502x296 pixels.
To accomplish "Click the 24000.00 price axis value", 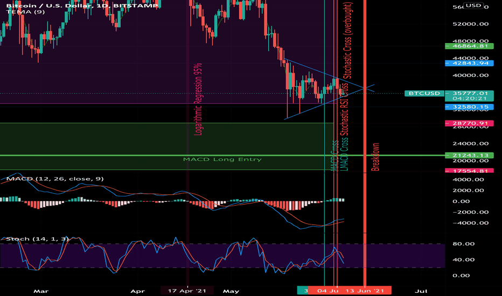I will (471, 144).
